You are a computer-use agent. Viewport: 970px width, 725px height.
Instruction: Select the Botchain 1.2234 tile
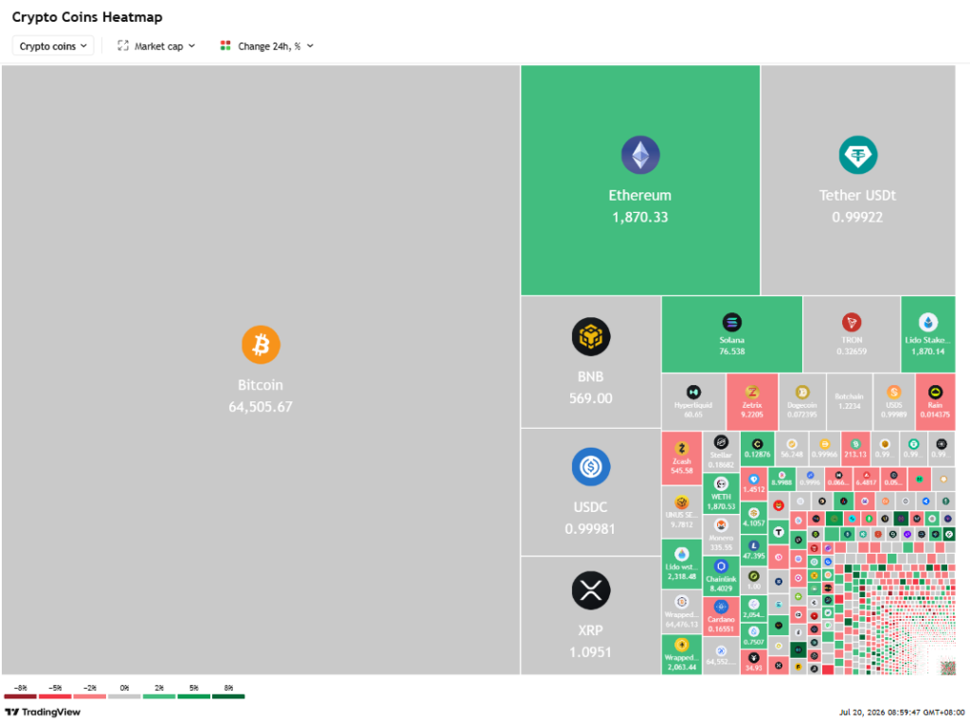850,401
